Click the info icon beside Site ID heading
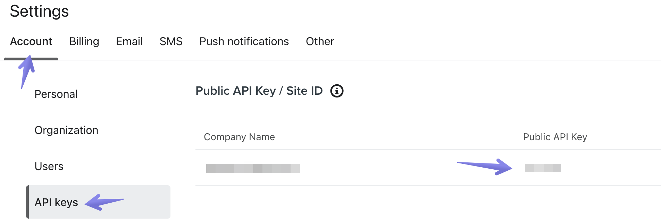The image size is (661, 220). (337, 91)
